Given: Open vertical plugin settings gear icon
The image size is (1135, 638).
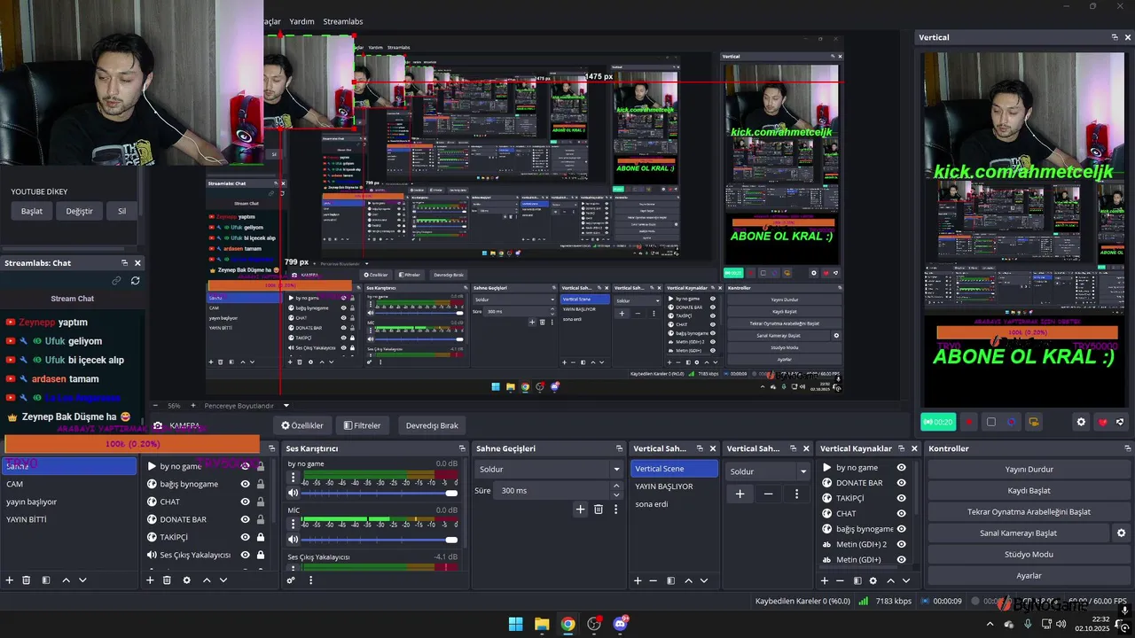Looking at the screenshot, I should [1081, 422].
